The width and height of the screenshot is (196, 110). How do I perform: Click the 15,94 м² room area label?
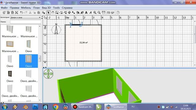[x=84, y=43]
